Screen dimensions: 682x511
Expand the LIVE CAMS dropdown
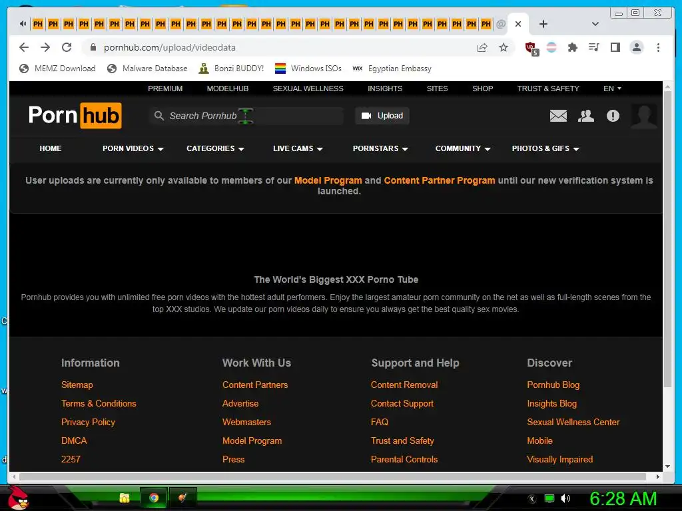pos(298,148)
